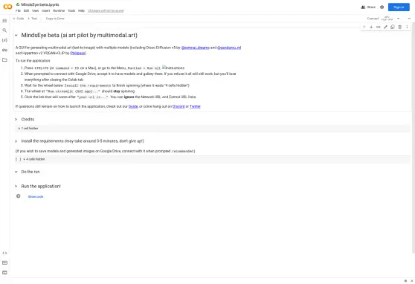
Task: Click the Sign in button
Action: click(399, 7)
